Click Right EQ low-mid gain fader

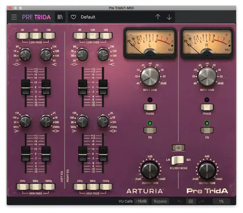(x=103, y=154)
